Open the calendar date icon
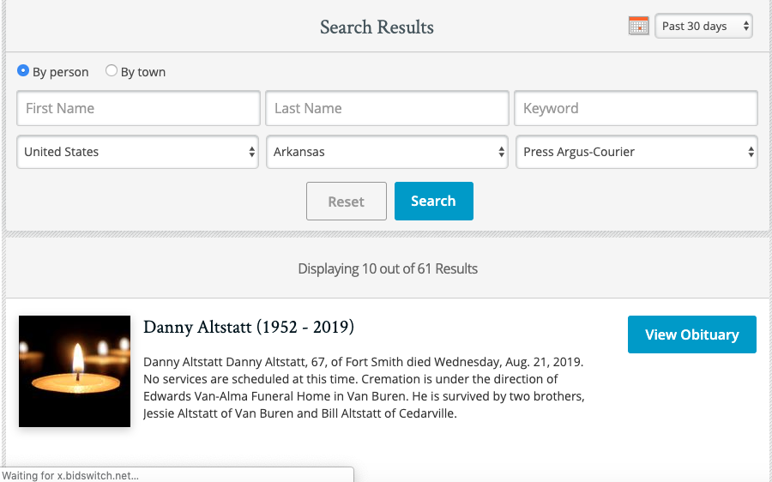This screenshot has height=482, width=772. (638, 26)
